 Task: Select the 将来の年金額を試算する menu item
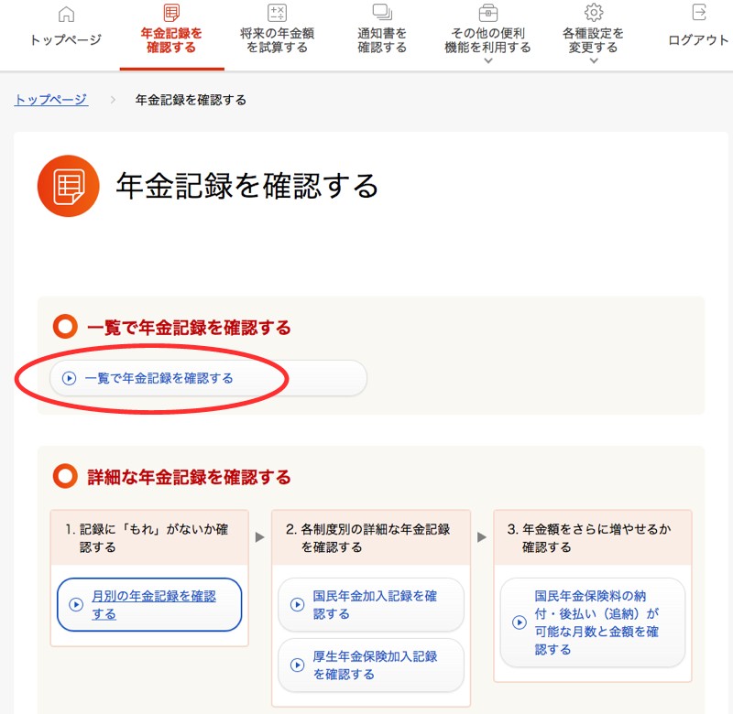(277, 40)
